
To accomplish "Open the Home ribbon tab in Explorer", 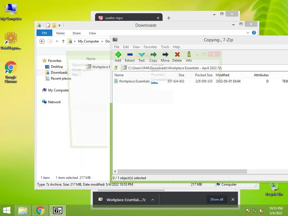I will [60, 33].
